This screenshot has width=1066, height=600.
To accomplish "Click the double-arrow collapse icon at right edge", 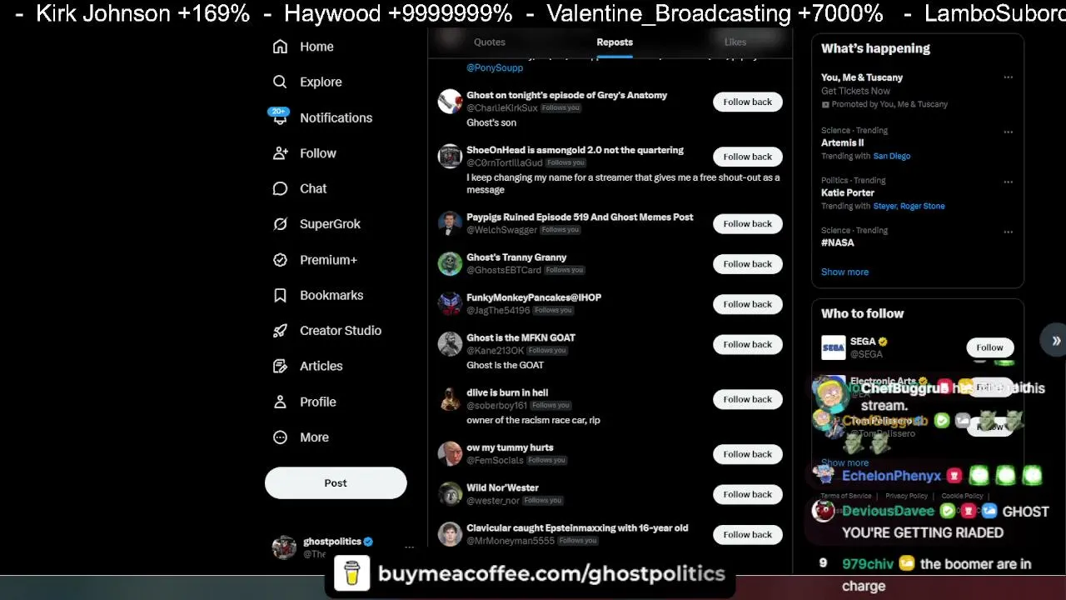I will (x=1055, y=341).
